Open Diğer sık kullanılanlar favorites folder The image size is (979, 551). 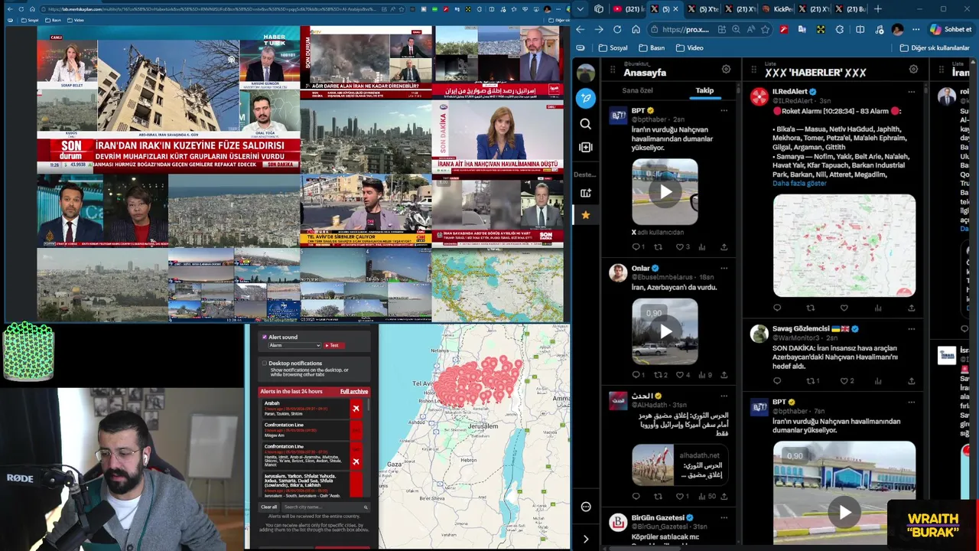pyautogui.click(x=934, y=47)
